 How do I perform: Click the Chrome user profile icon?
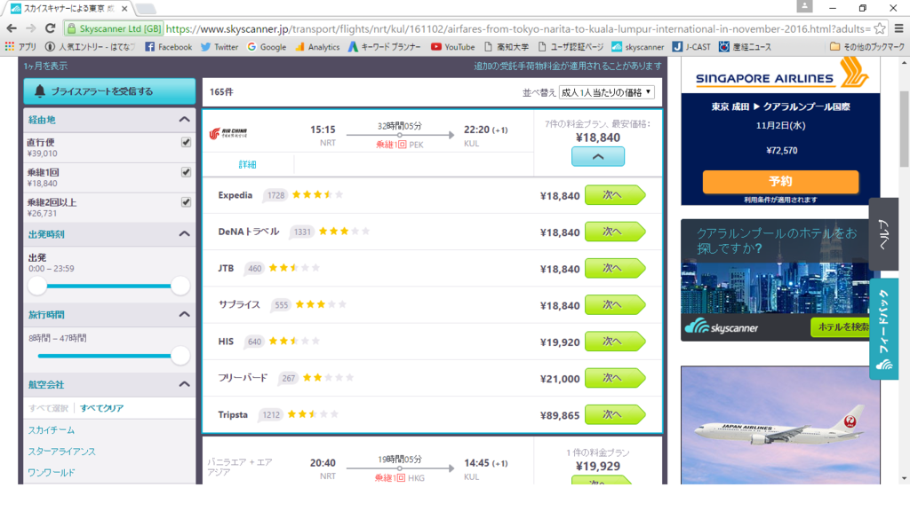pos(804,6)
